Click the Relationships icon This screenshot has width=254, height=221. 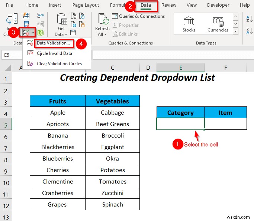[40, 24]
